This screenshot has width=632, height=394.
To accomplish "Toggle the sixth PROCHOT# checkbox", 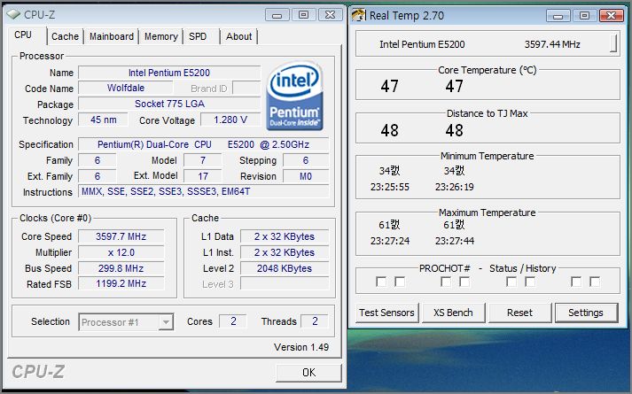I will 530,282.
